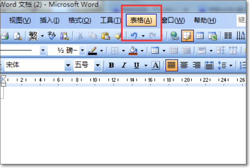Toggle Underline formatting
Screen dimensions: 250x168
coord(137,65)
